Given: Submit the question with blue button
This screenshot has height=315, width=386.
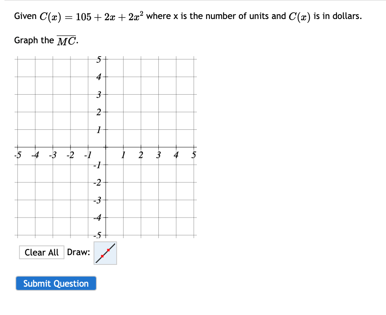Looking at the screenshot, I should 56,283.
